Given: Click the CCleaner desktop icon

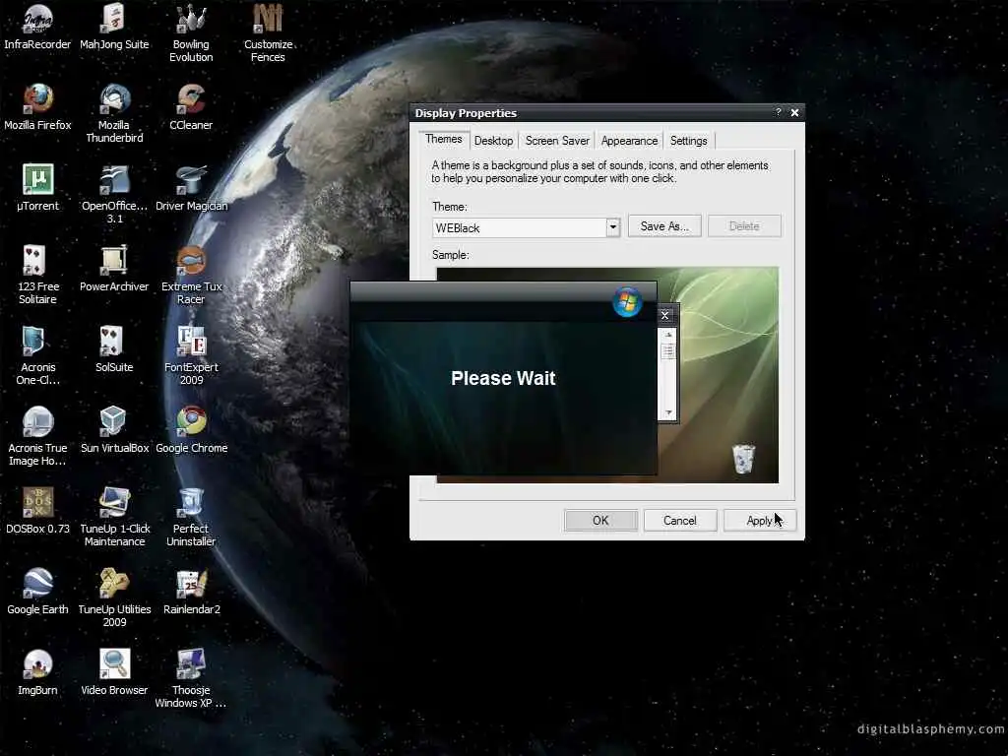Looking at the screenshot, I should 191,107.
